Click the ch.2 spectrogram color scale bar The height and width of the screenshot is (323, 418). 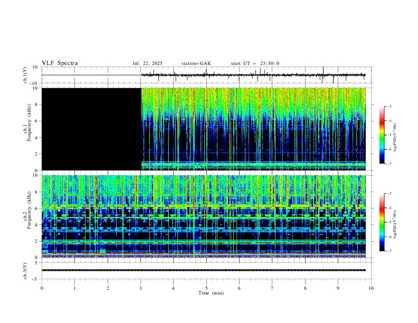point(382,222)
